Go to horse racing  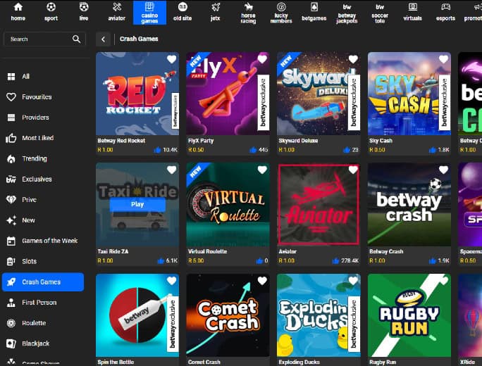(x=248, y=13)
